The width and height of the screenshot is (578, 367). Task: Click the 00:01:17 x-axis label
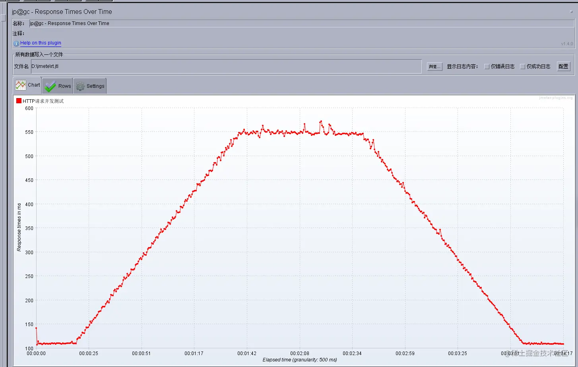click(194, 353)
